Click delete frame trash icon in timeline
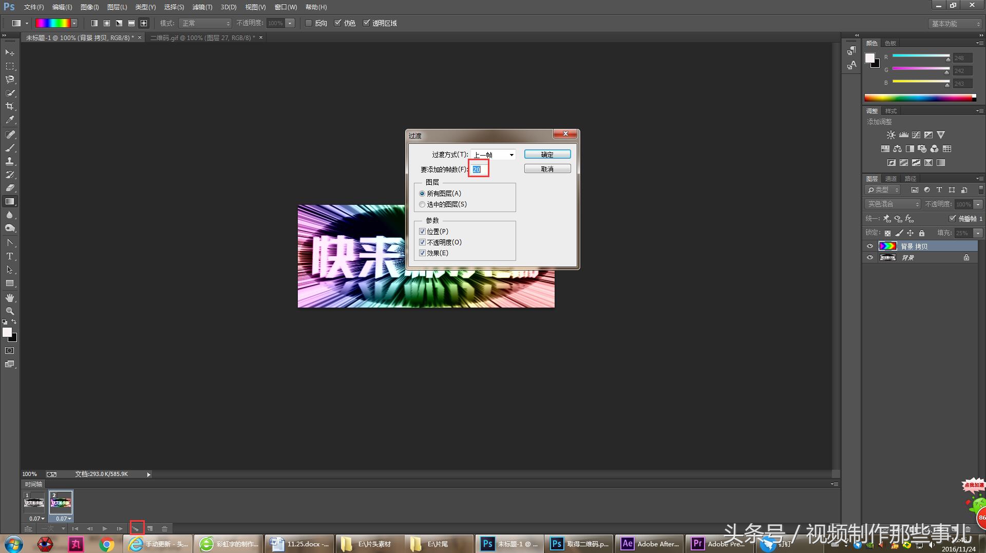This screenshot has width=986, height=553. tap(164, 528)
